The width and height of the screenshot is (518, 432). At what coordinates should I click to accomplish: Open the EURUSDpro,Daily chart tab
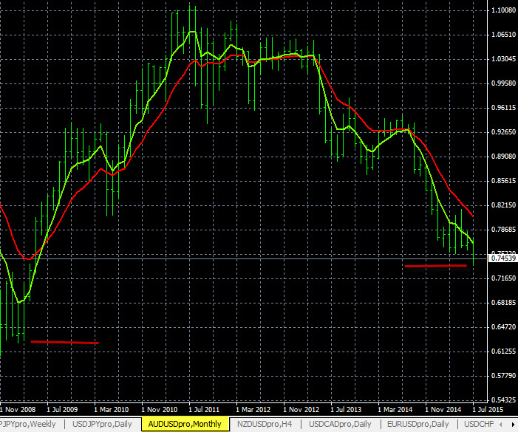(418, 425)
